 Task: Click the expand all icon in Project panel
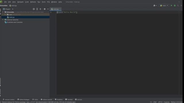37,9
